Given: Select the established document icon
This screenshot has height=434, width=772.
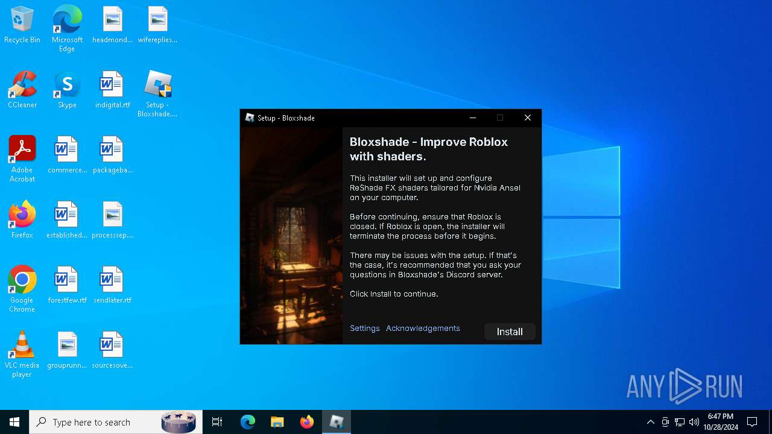Looking at the screenshot, I should [67, 221].
